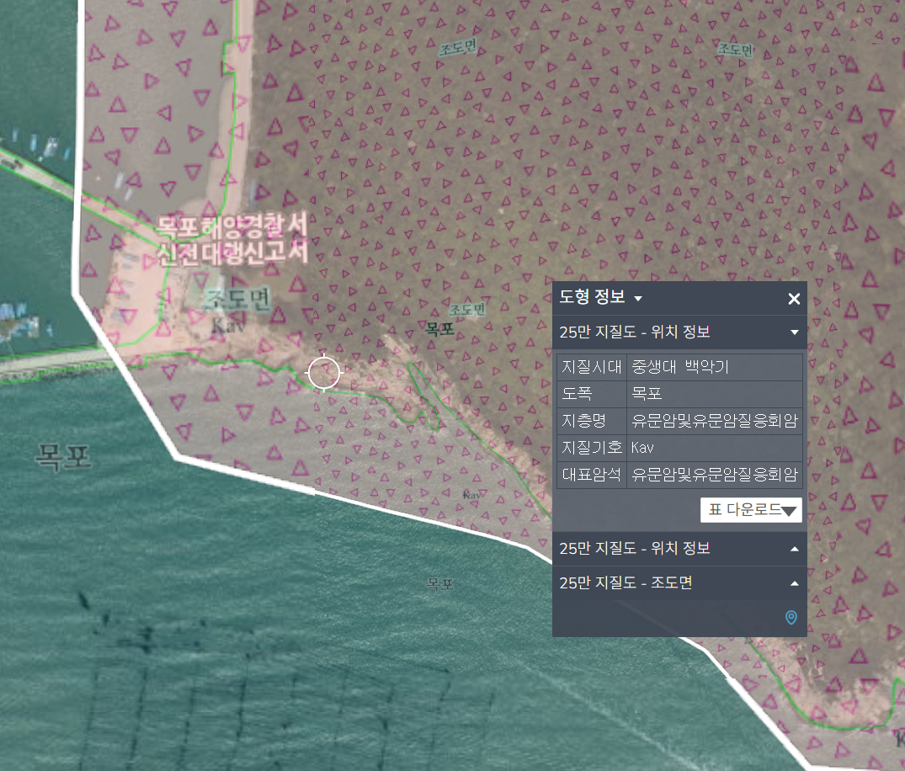Expand the 25만 지질도 - 조도면 section
905x771 pixels.
(793, 583)
